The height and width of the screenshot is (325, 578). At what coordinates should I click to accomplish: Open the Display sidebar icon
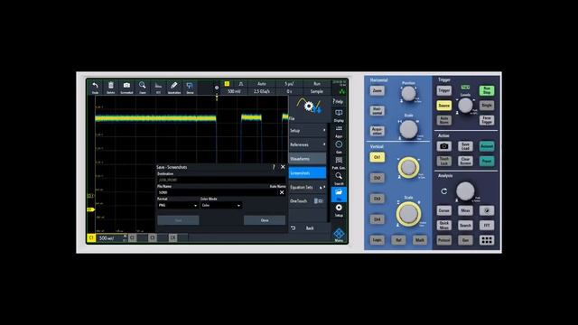point(339,116)
